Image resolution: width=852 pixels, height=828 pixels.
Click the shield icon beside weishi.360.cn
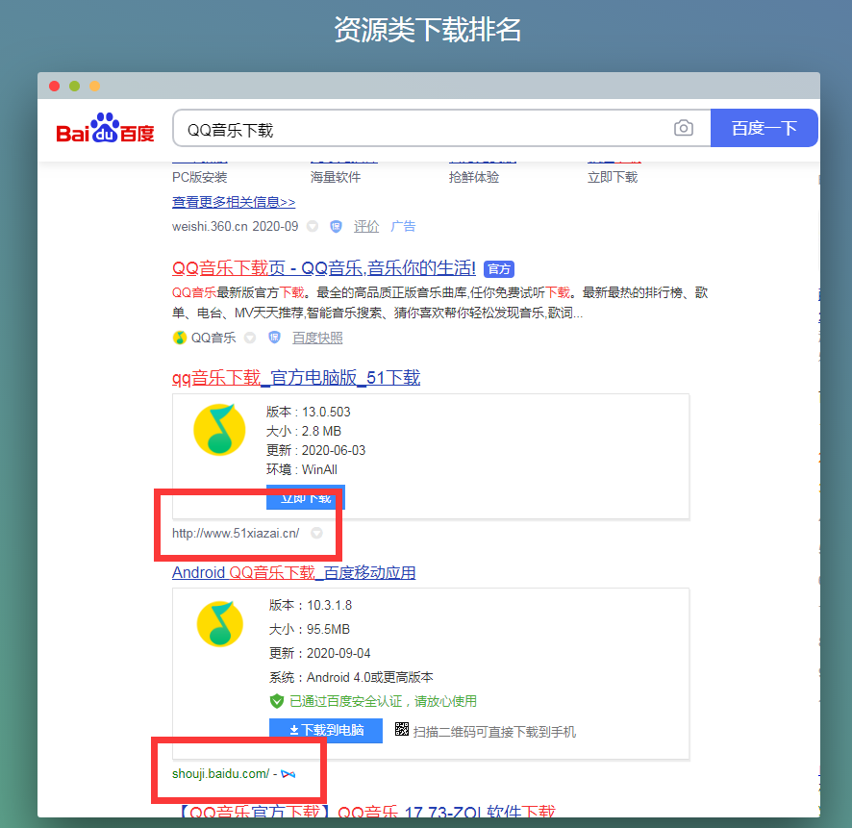pyautogui.click(x=336, y=226)
